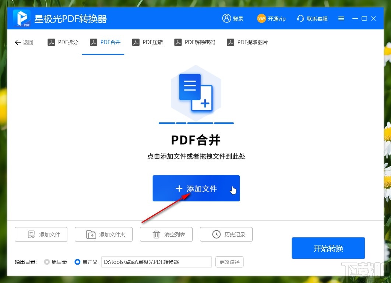Click the PDF合并 tab icon
Viewport: 391px width, 283px height.
[x=94, y=42]
